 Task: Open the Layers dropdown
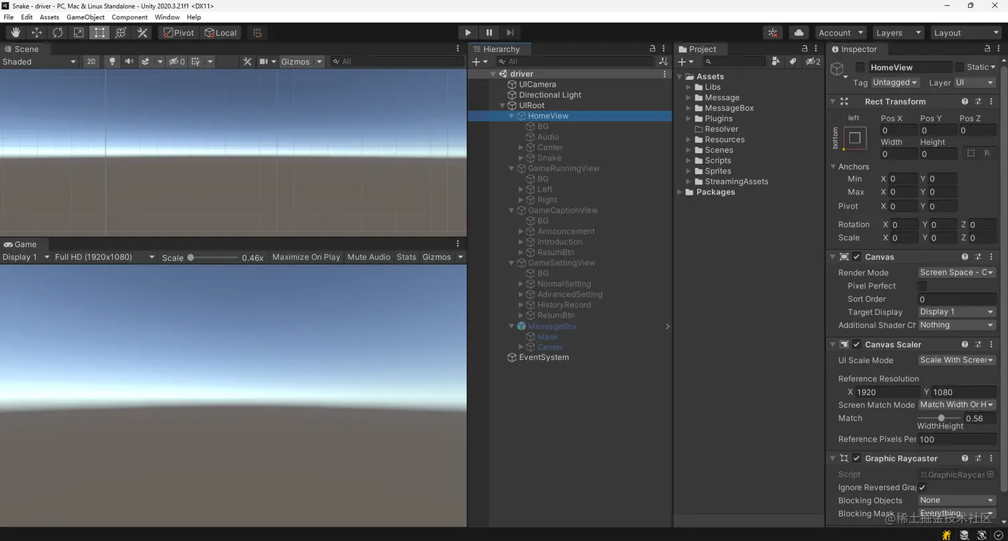[898, 33]
